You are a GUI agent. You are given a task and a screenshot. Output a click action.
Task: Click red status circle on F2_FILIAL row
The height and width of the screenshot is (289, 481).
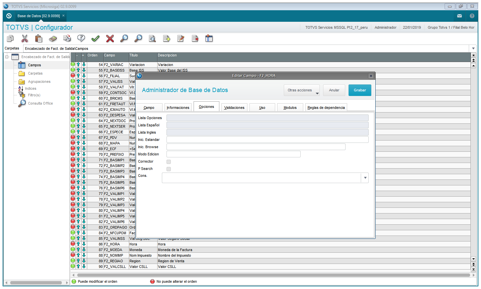pos(73,76)
